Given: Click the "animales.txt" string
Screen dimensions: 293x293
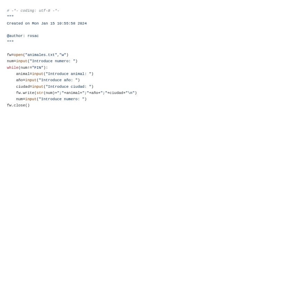Looking at the screenshot, I should (41, 55).
